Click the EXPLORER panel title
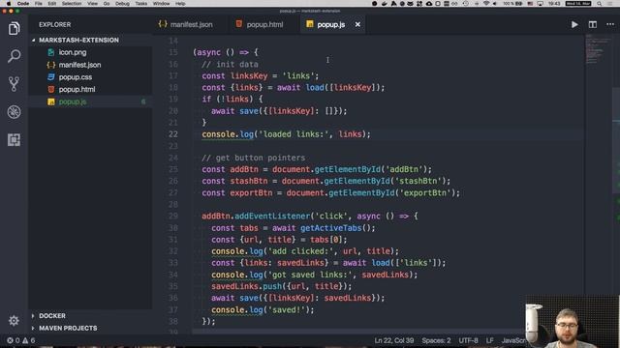The image size is (620, 348). click(55, 24)
